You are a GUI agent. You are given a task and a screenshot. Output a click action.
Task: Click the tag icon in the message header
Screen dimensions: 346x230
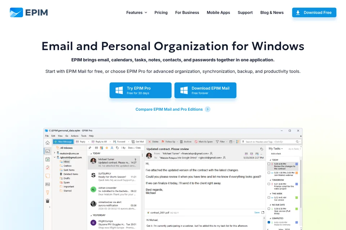[262, 149]
